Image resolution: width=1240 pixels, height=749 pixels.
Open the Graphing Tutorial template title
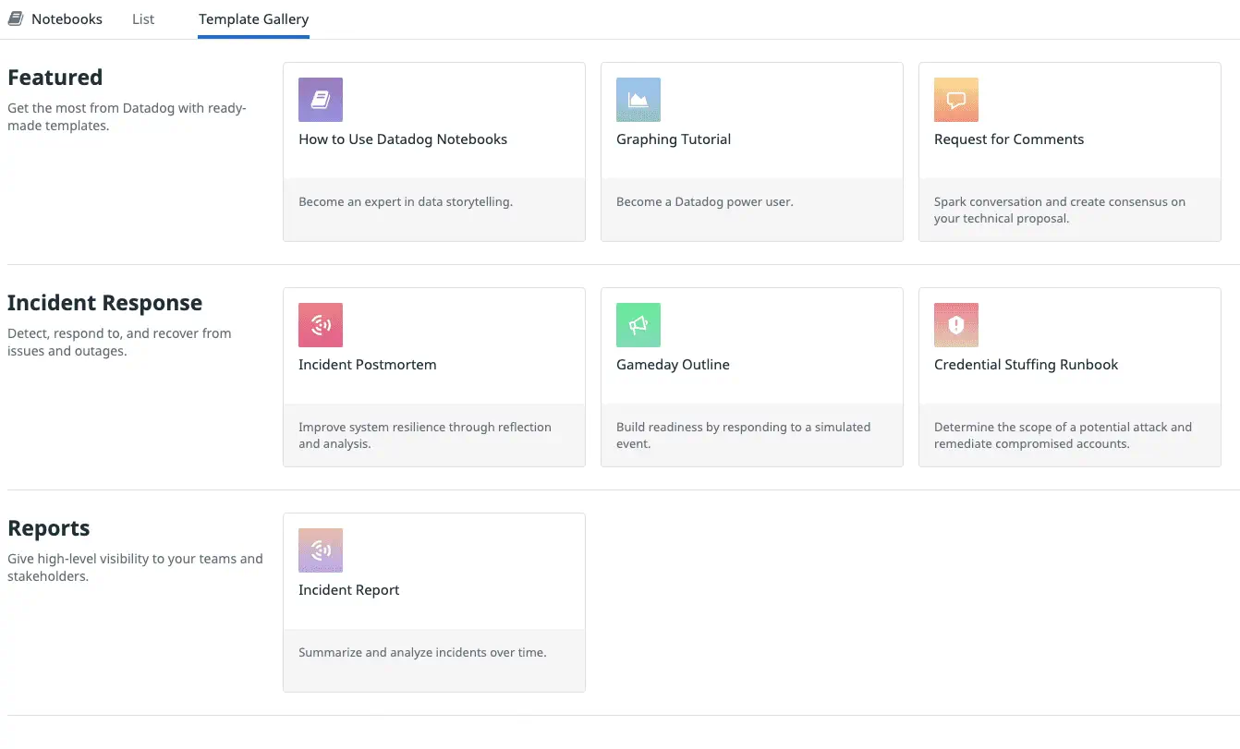pyautogui.click(x=674, y=139)
